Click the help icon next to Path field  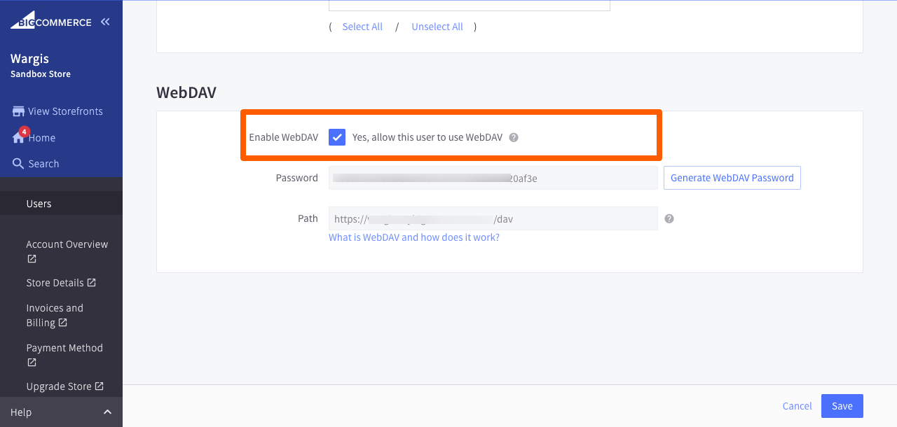click(x=669, y=218)
